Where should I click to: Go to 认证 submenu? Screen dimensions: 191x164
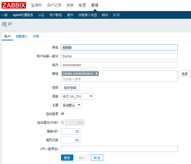click(x=41, y=15)
